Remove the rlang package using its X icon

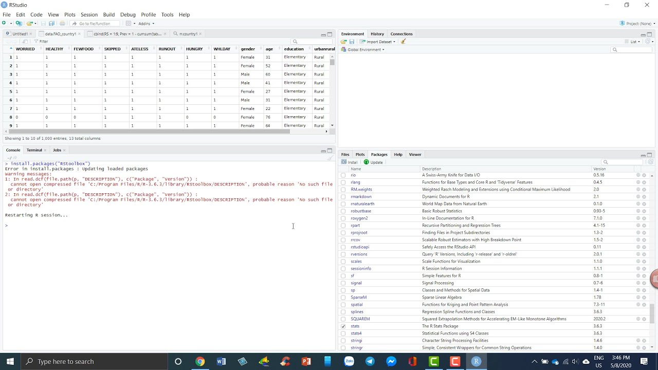point(644,182)
